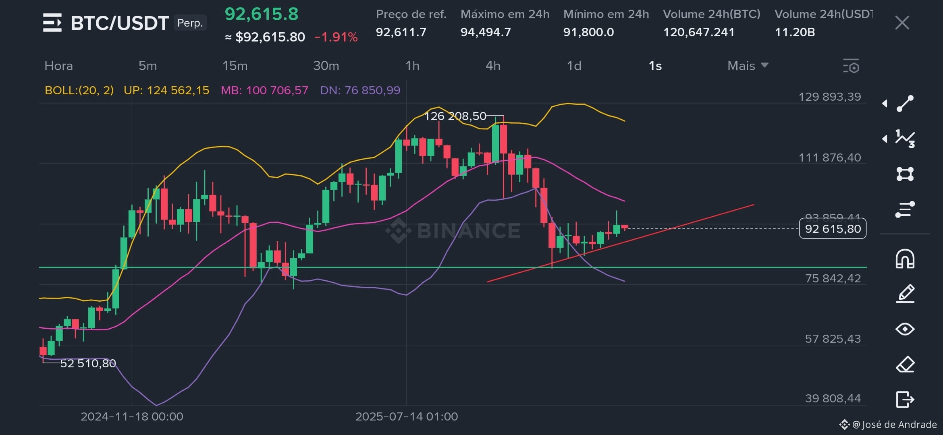Click the UP: 124 562,15 band value
This screenshot has width=943, height=435.
coord(166,90)
